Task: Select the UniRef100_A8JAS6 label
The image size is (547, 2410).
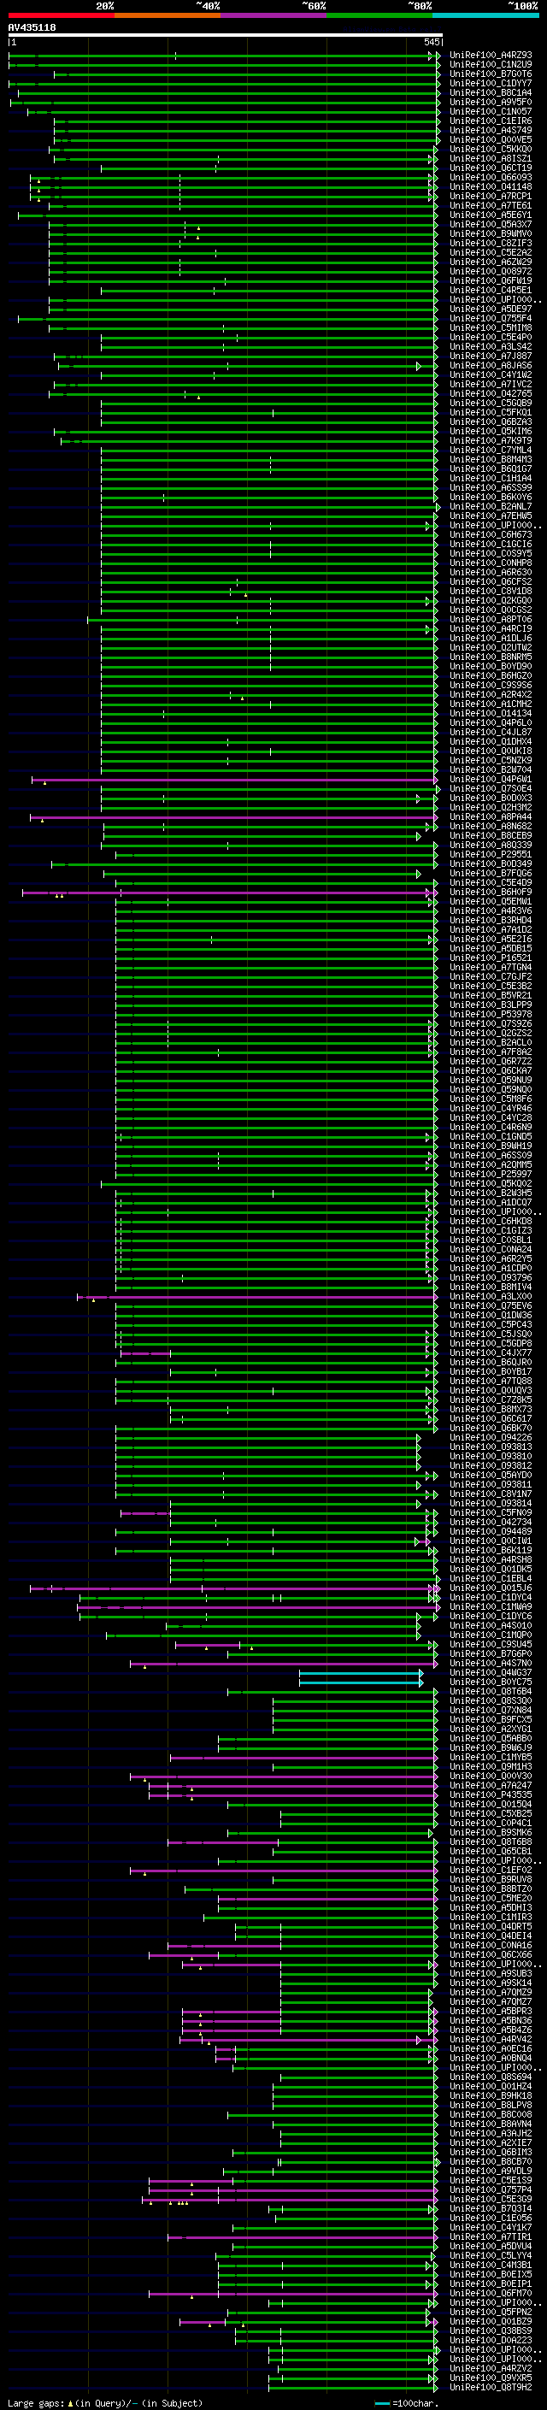Action: click(491, 366)
